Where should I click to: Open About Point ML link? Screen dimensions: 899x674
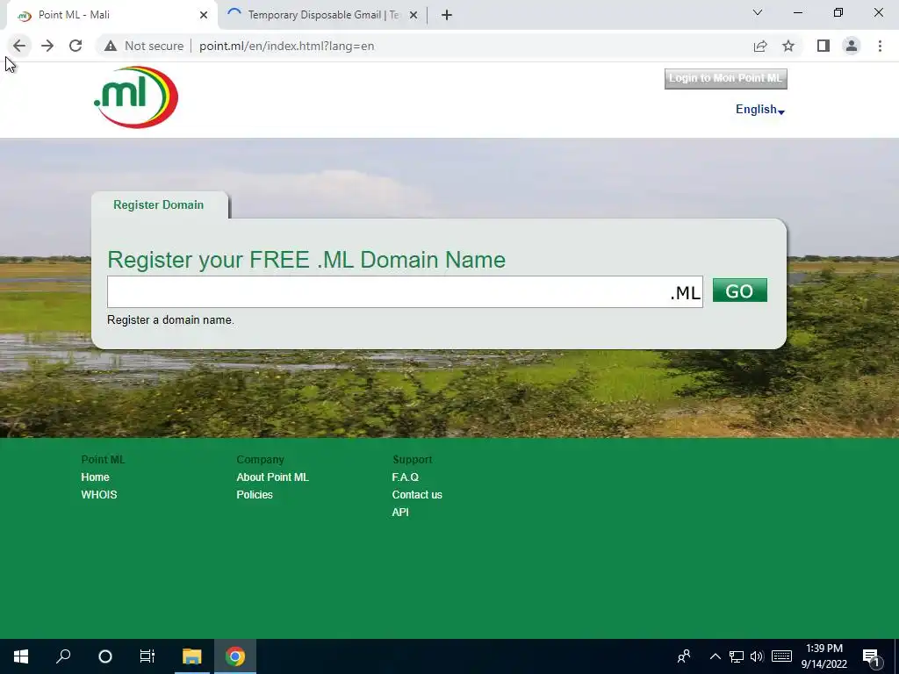click(272, 477)
